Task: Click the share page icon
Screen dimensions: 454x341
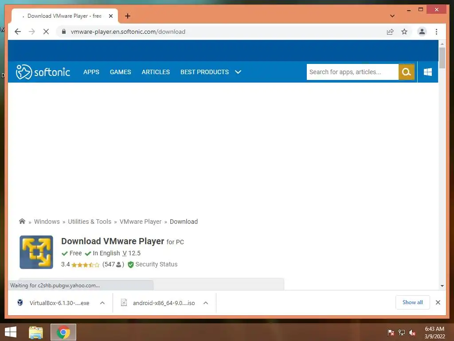Action: [390, 32]
